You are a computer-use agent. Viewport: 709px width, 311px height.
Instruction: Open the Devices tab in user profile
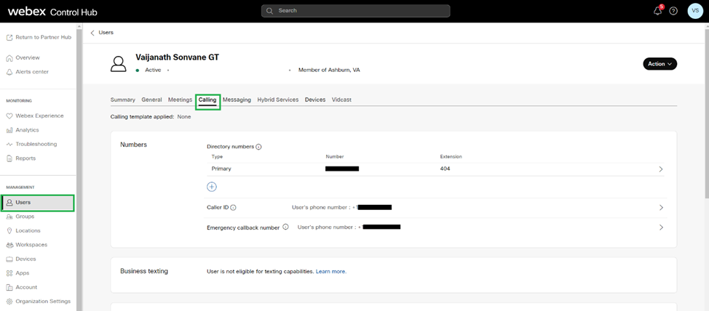[x=315, y=100]
